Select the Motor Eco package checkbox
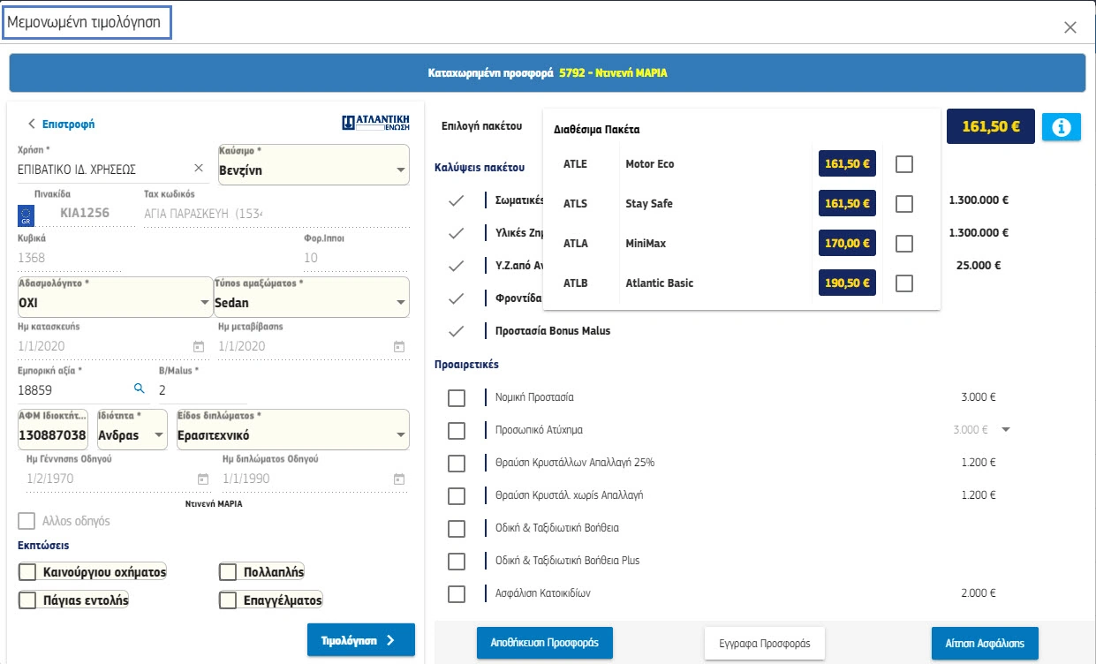Image resolution: width=1096 pixels, height=664 pixels. point(903,164)
